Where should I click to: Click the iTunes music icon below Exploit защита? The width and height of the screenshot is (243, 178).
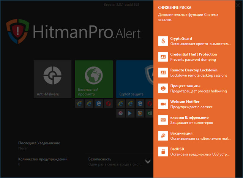pos(120,113)
